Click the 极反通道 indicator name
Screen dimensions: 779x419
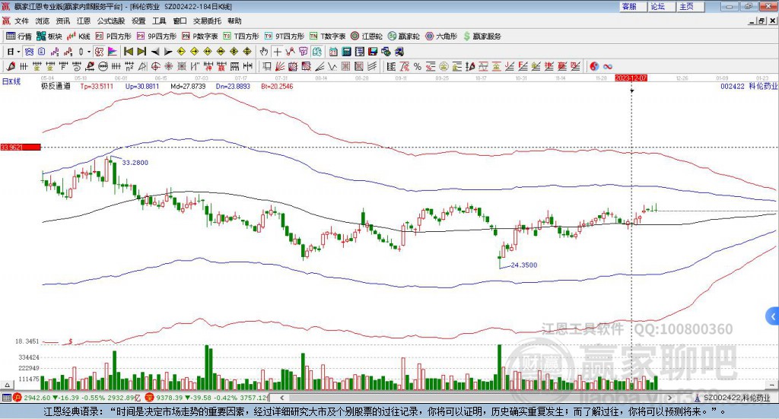[x=56, y=87]
